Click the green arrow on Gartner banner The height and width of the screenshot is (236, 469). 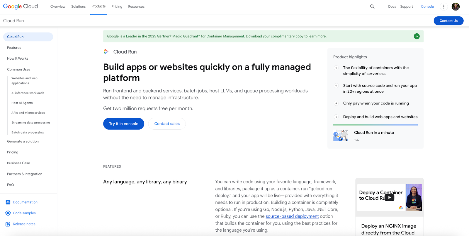tap(417, 36)
